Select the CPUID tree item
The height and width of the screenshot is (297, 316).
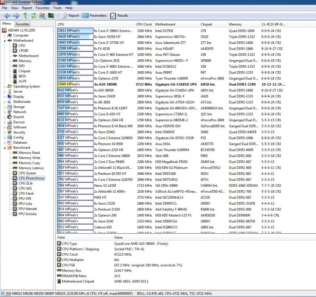pos(23,51)
